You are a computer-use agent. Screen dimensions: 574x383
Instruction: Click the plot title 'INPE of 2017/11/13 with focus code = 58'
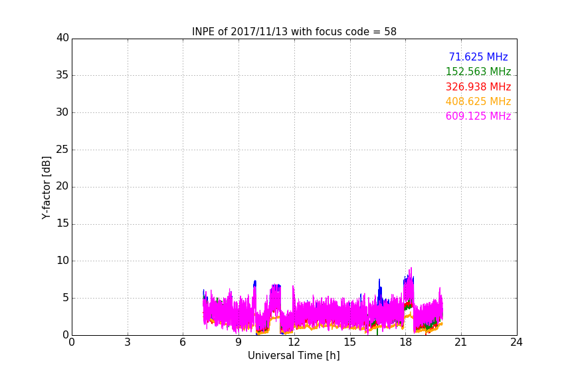[294, 32]
